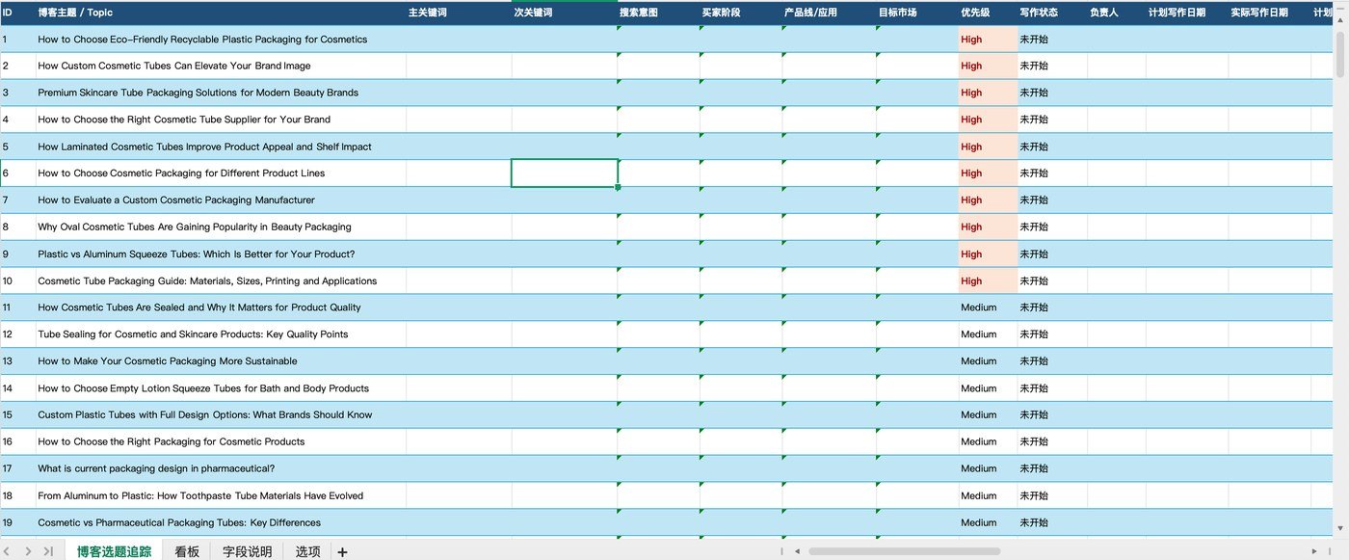Switch to the 看板 sheet tab

187,552
